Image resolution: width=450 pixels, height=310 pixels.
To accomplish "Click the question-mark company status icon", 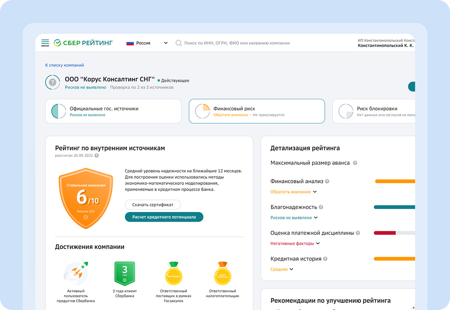I will pos(52,82).
